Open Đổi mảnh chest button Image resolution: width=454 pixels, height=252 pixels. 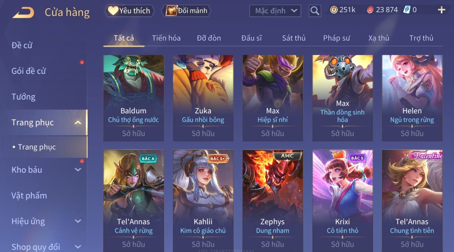click(x=186, y=11)
